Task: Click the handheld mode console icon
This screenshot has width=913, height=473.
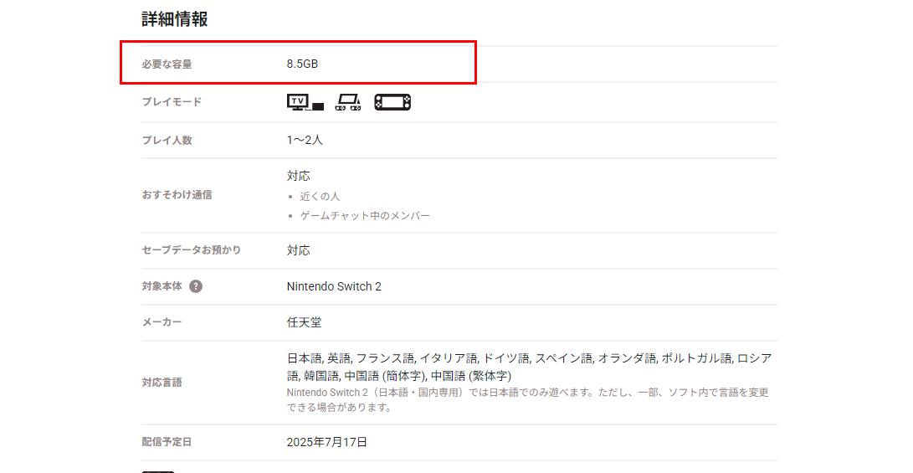Action: click(392, 102)
